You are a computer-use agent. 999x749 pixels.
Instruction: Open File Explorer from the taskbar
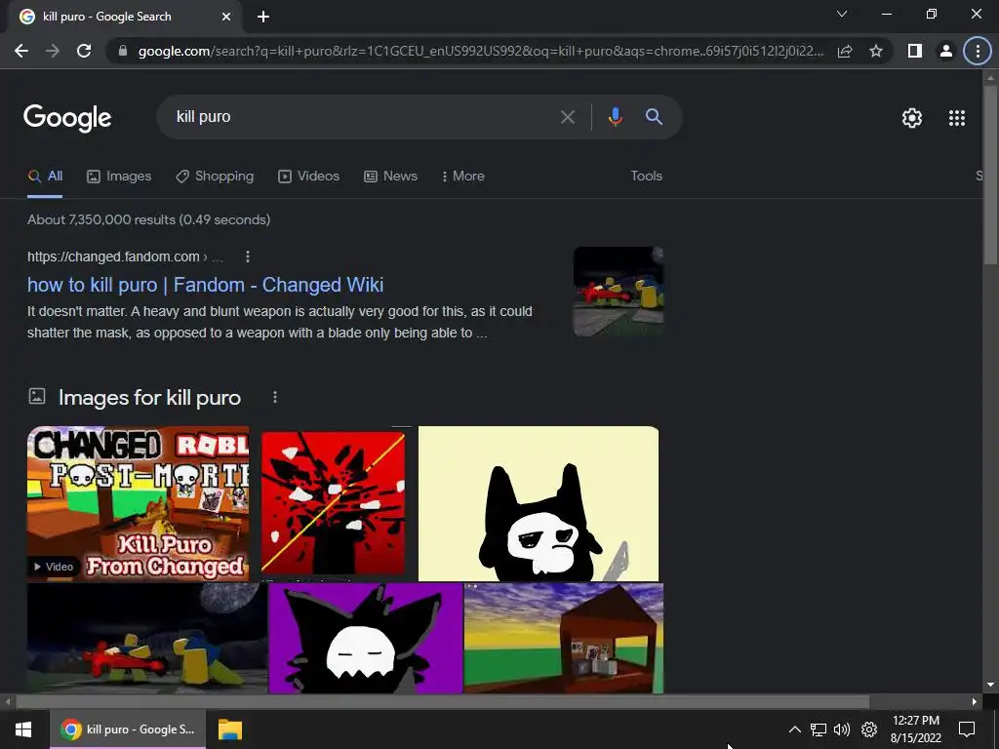coord(230,729)
